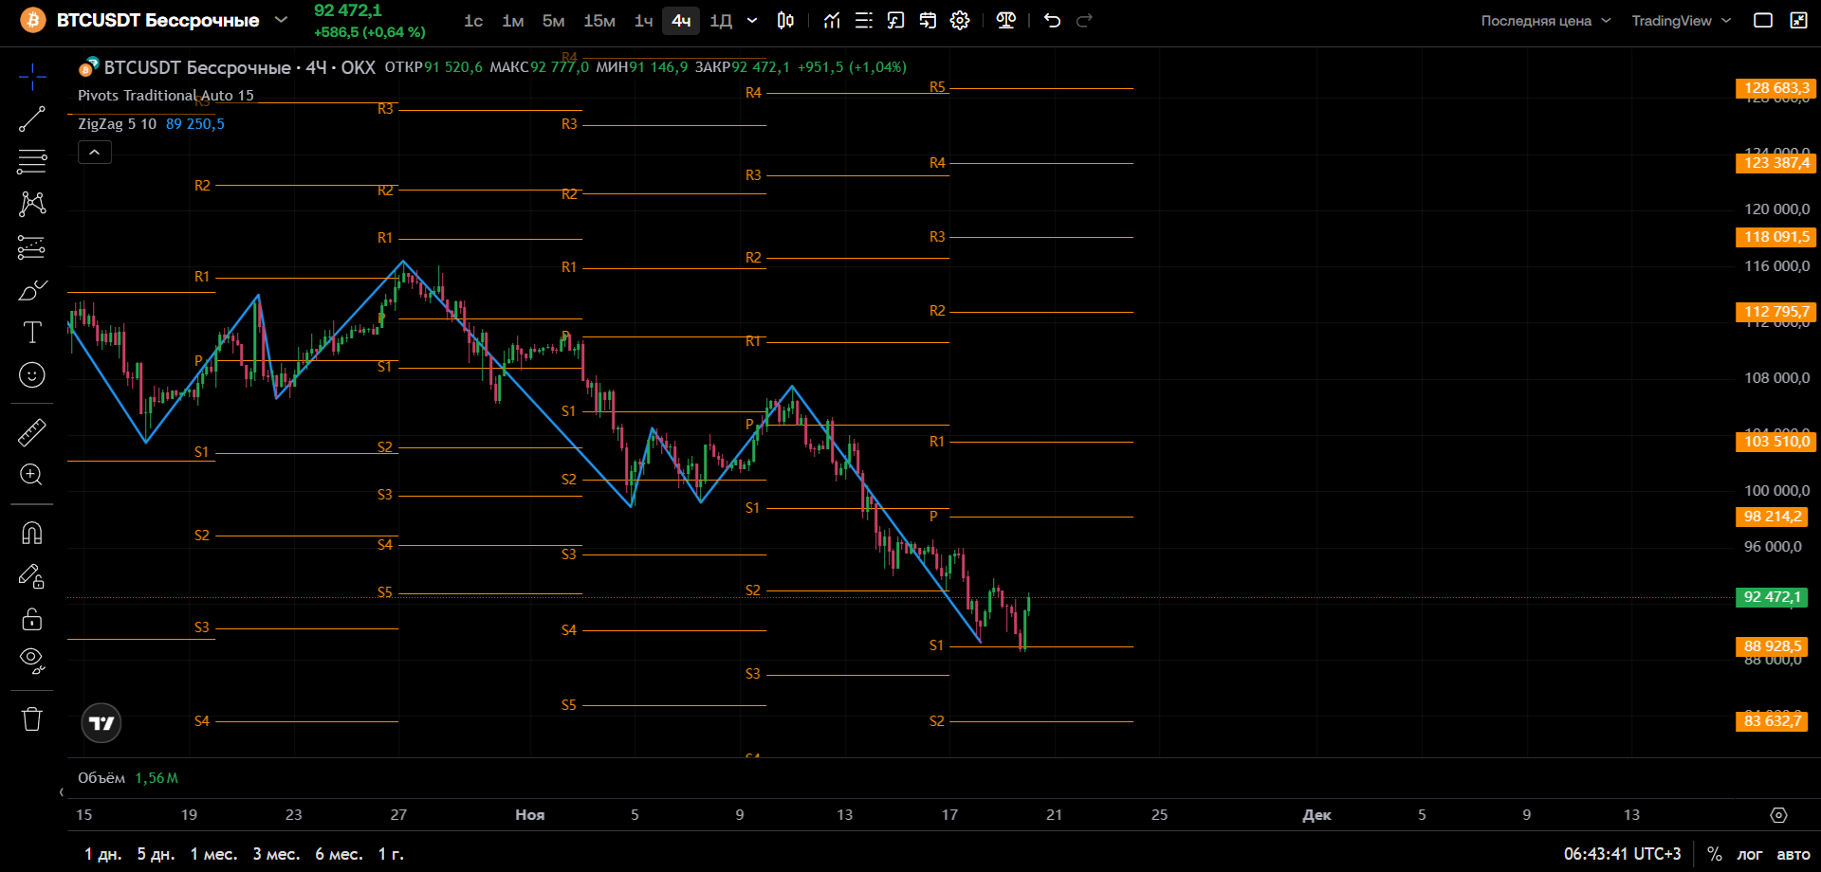Expand the hidden panel with left arrow
Viewport: 1821px width, 872px height.
[x=62, y=792]
